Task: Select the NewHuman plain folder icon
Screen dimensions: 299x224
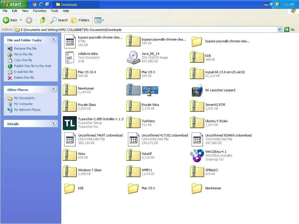Action: pos(197,189)
